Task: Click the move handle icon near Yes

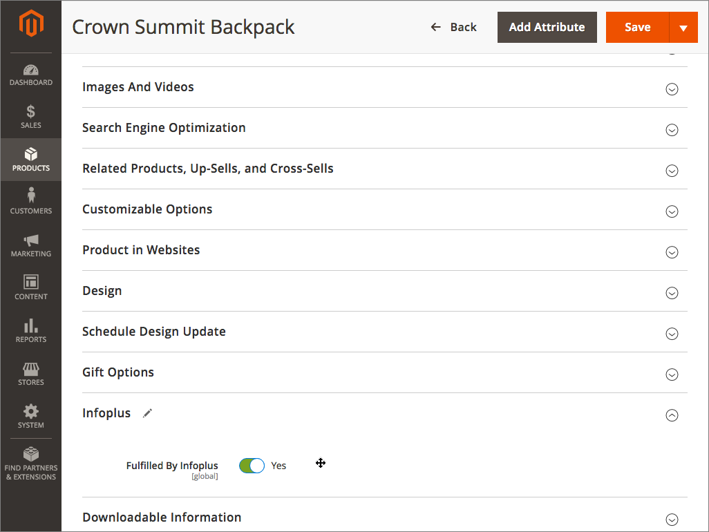Action: point(321,463)
